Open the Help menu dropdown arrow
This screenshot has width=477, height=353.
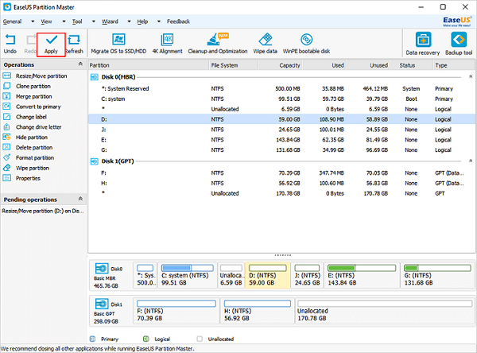159,21
